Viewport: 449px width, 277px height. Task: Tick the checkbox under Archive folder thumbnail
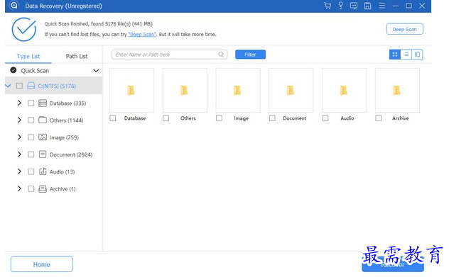point(378,118)
